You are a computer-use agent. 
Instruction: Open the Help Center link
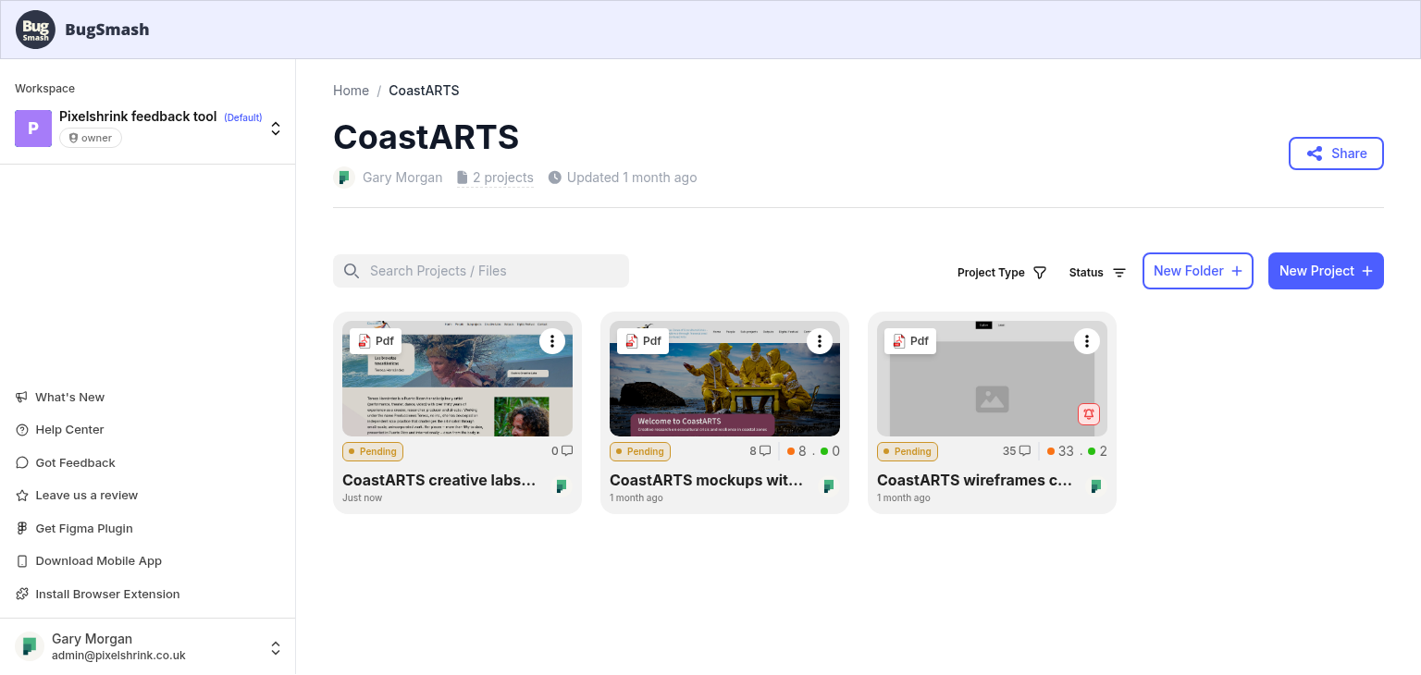point(60,430)
